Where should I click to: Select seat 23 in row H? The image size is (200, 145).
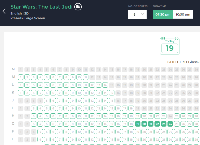164,116
